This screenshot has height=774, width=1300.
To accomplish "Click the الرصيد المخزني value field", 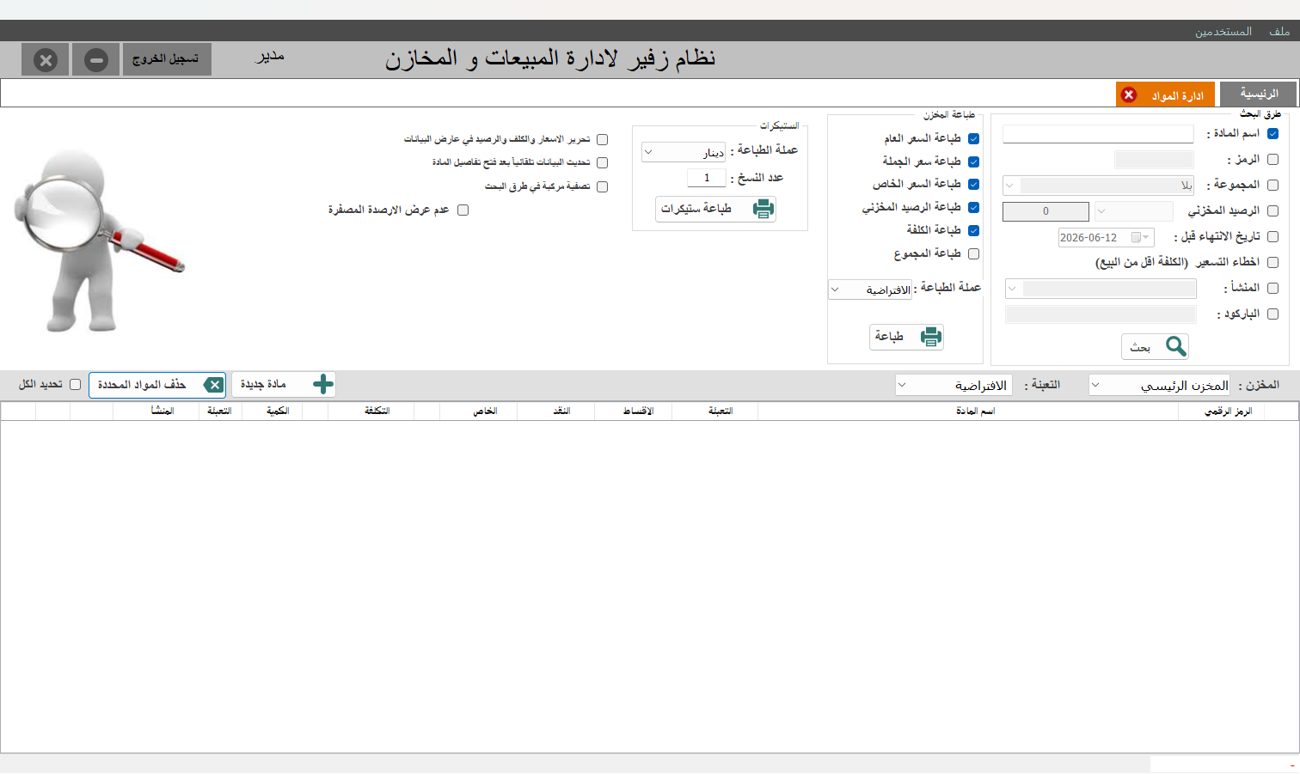I will [1046, 211].
